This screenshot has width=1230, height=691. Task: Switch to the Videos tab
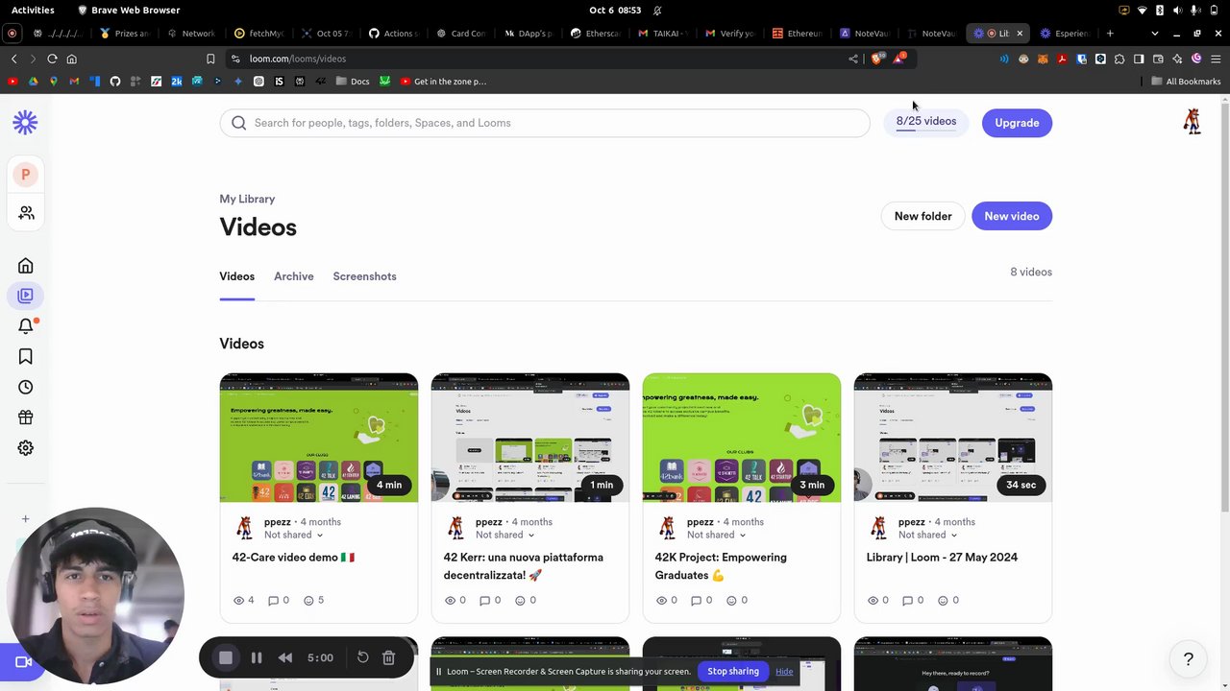coord(236,276)
